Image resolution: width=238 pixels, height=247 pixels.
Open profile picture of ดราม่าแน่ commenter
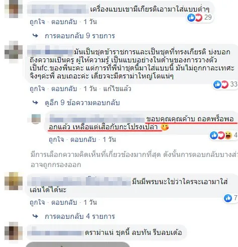14,231
